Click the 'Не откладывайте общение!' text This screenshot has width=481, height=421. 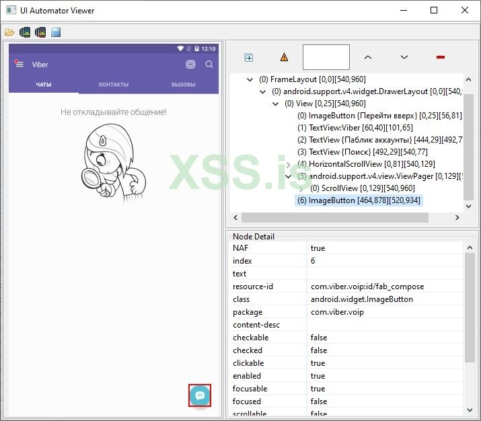point(113,112)
